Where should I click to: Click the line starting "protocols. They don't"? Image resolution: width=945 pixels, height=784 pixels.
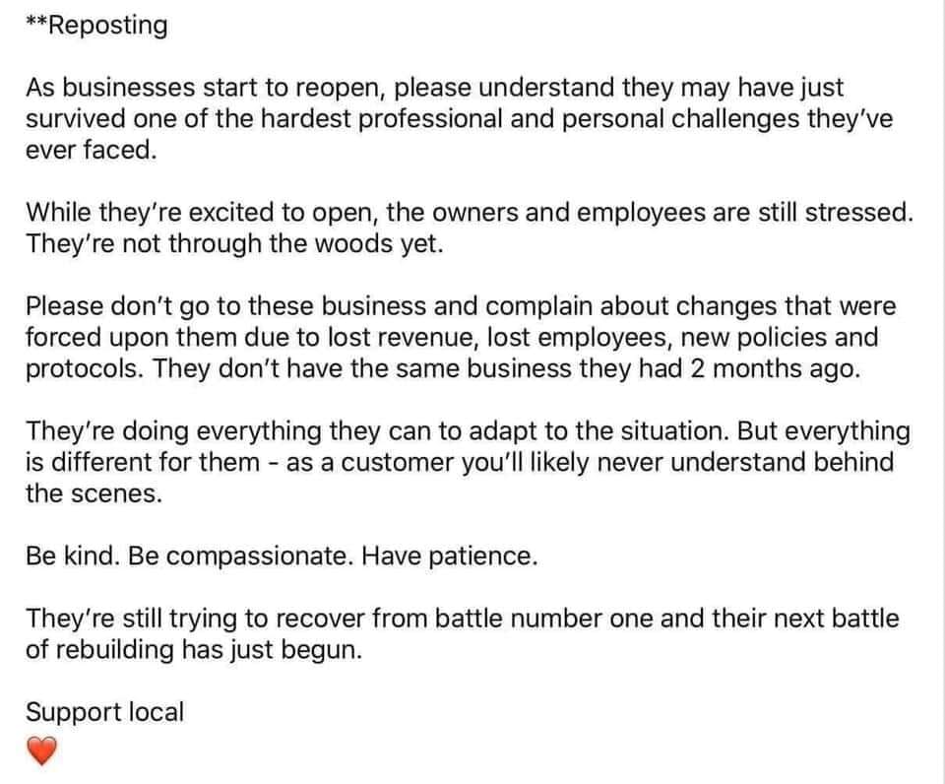tap(443, 369)
